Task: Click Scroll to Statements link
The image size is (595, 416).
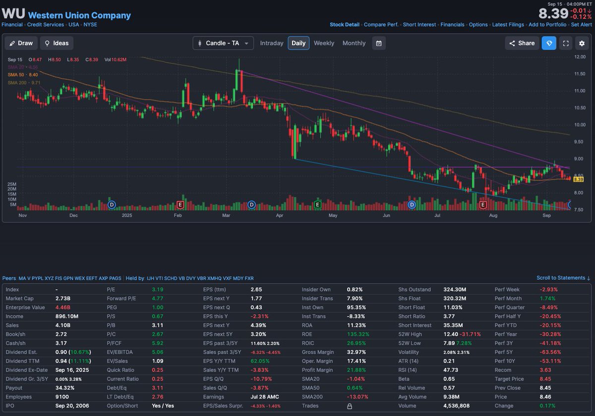Action: (564, 278)
